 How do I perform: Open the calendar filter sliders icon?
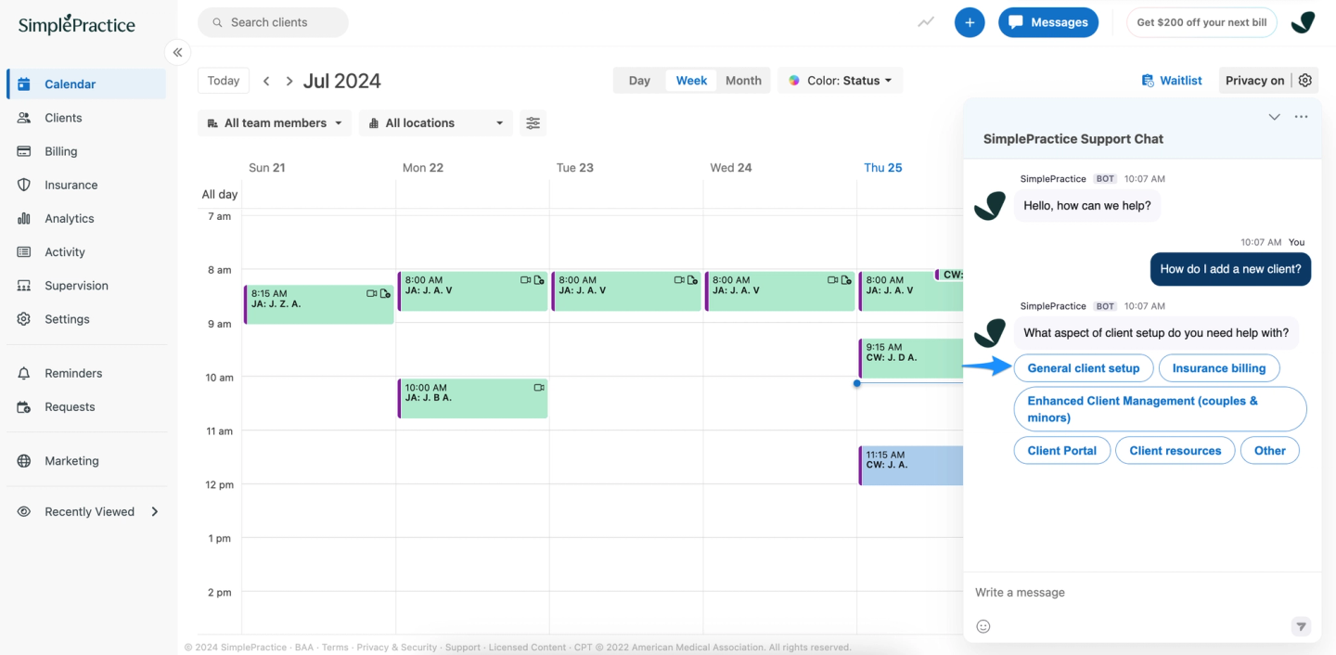[533, 122]
